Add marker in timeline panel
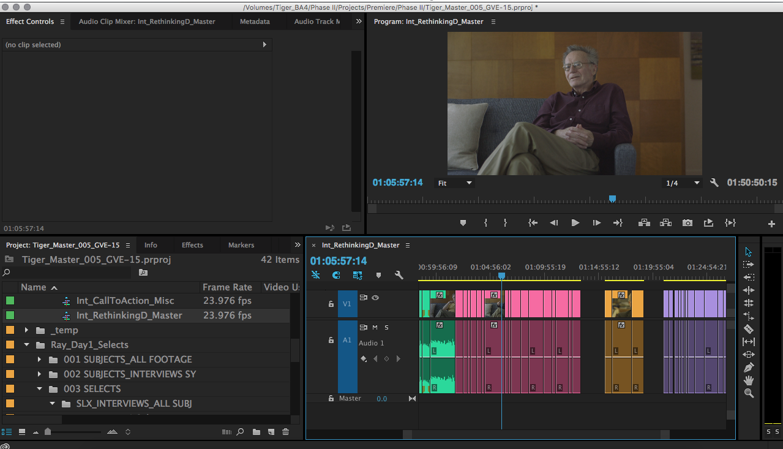Viewport: 783px width, 449px height. (378, 275)
